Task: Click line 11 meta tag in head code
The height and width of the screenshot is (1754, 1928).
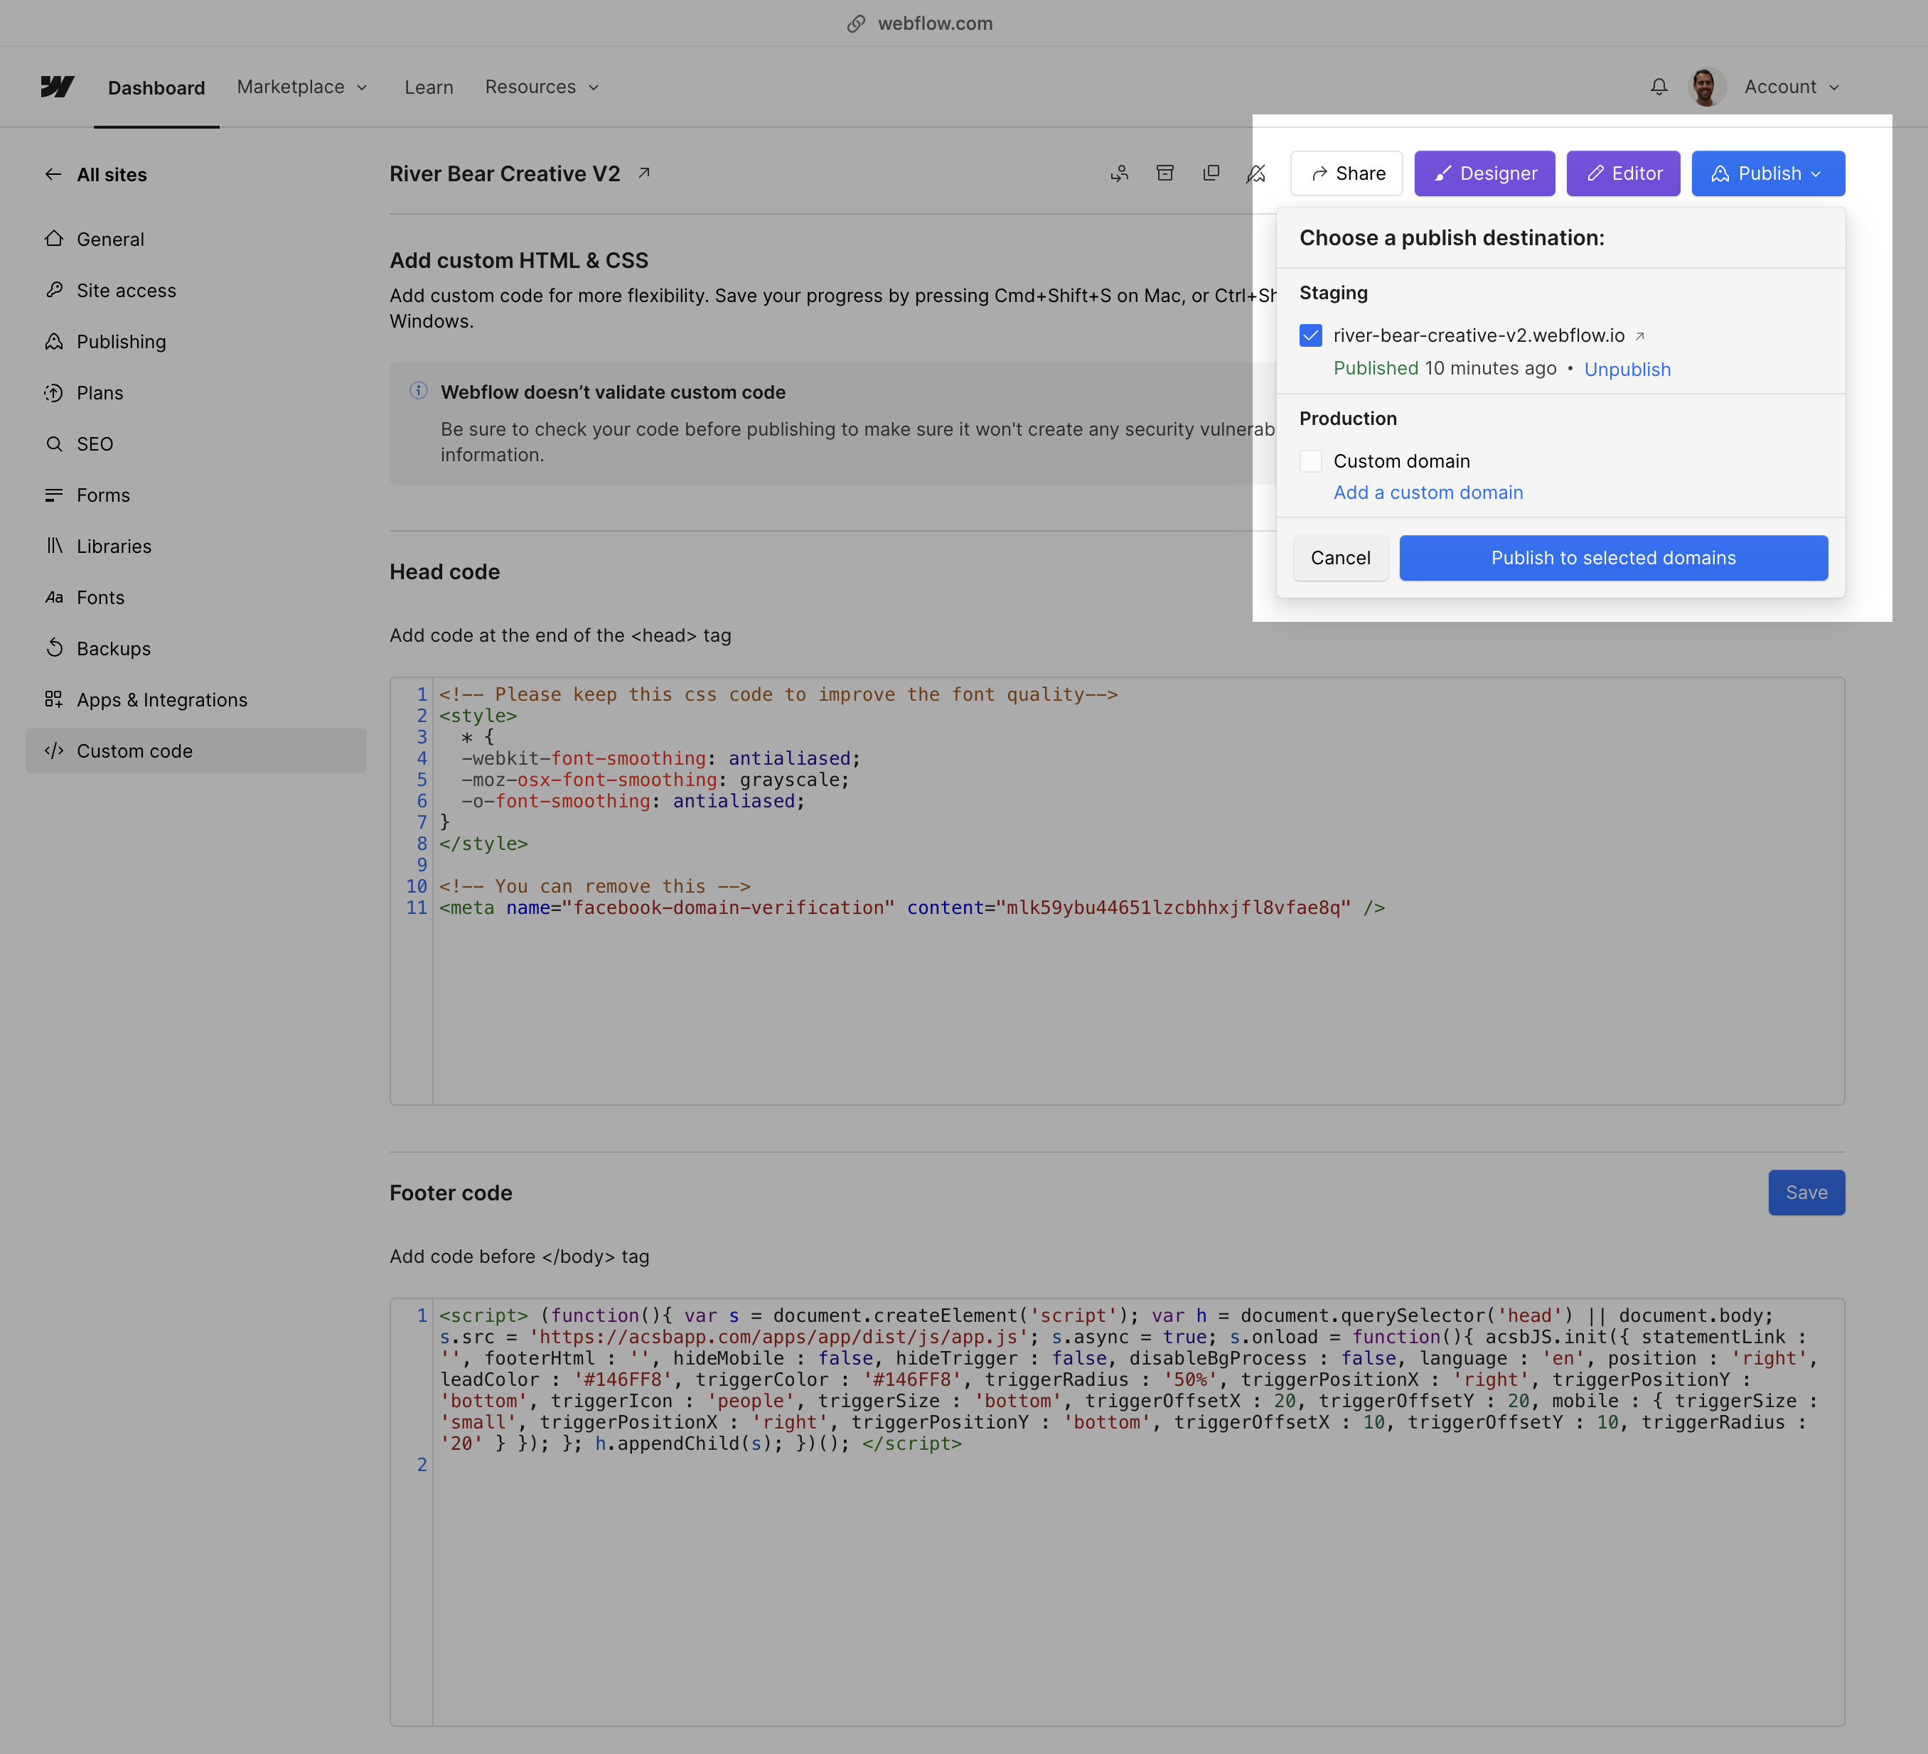Action: point(911,908)
